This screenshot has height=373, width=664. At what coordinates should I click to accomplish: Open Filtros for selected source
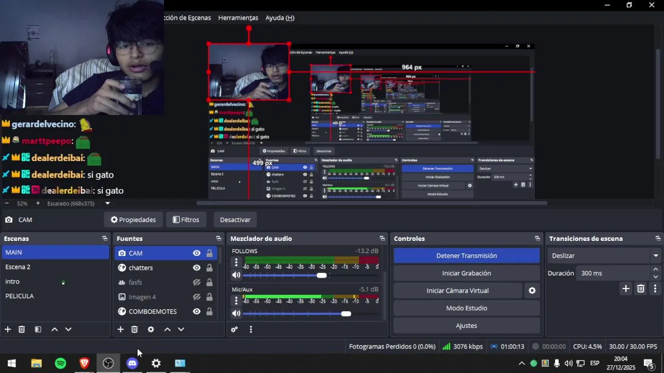point(186,220)
